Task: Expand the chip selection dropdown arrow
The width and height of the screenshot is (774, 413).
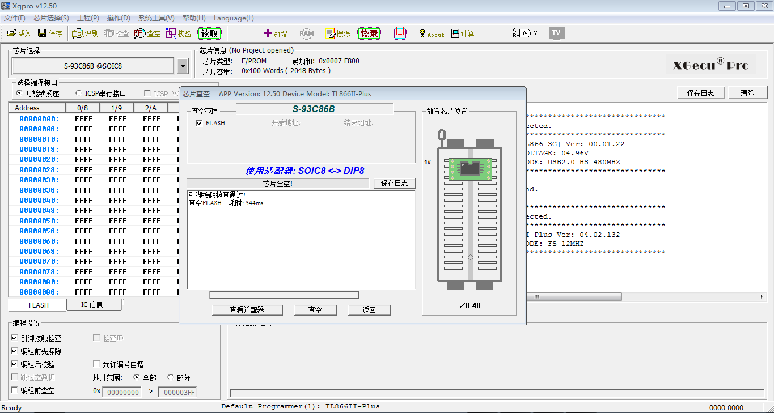Action: click(183, 66)
